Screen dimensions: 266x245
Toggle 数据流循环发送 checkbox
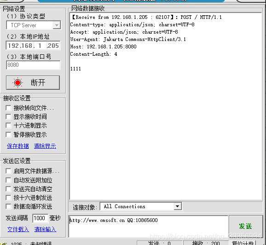coord(8,206)
